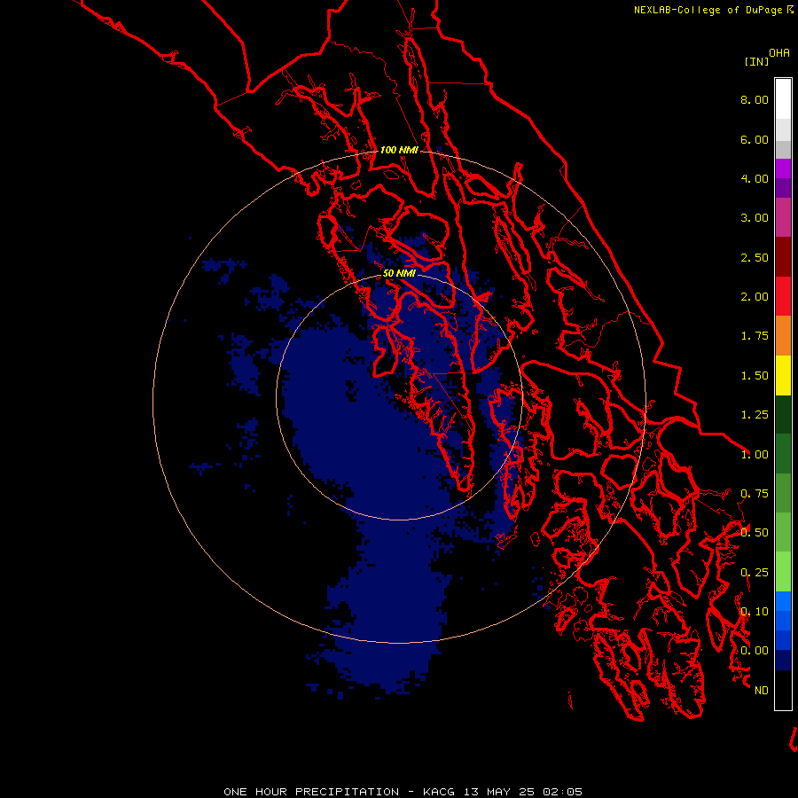Image resolution: width=798 pixels, height=798 pixels.
Task: Select the dark red swatch beside 2.50
Action: pyautogui.click(x=783, y=257)
